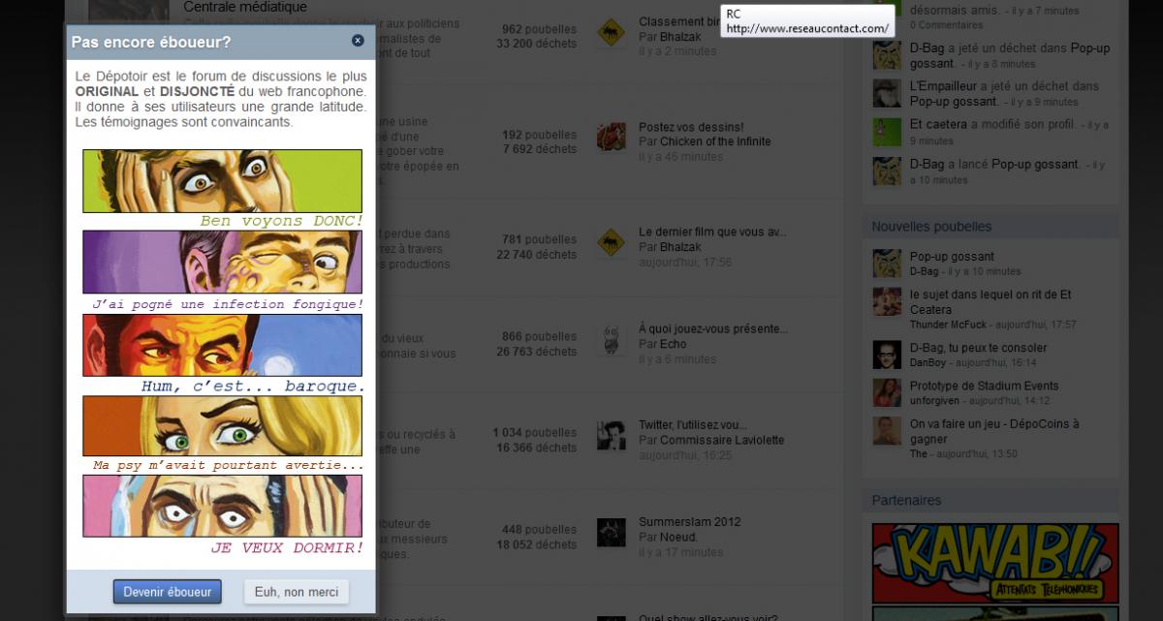Open "On va faire un jeu - DépoCoins" topic
This screenshot has height=621, width=1163.
994,431
